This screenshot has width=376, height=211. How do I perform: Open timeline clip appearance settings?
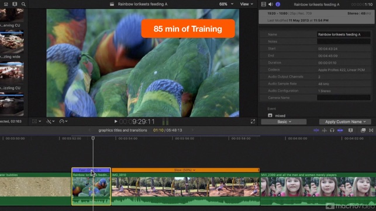pos(351,130)
